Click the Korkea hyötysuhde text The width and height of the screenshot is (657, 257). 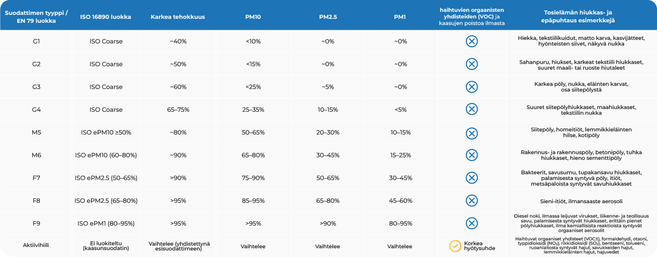(x=479, y=246)
